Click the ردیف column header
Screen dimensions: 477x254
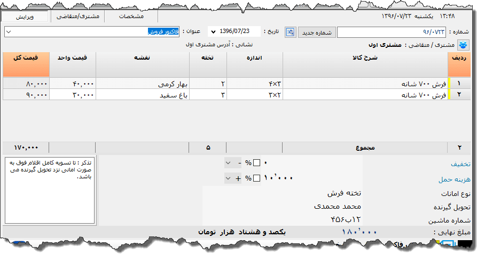(459, 64)
